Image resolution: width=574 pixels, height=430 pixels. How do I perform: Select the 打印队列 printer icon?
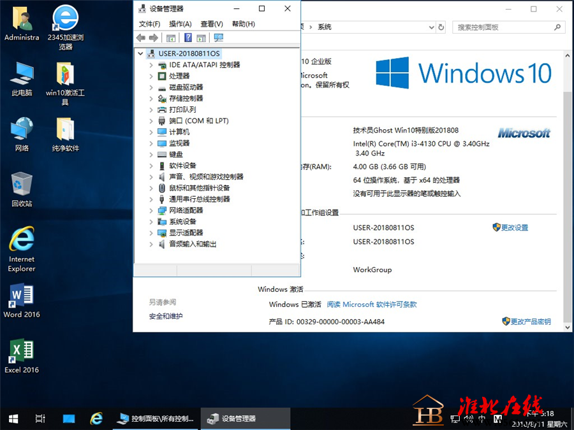click(162, 110)
